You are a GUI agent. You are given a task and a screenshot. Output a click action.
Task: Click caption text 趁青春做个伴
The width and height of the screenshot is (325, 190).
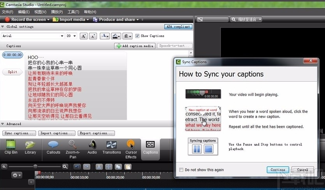tap(41, 78)
